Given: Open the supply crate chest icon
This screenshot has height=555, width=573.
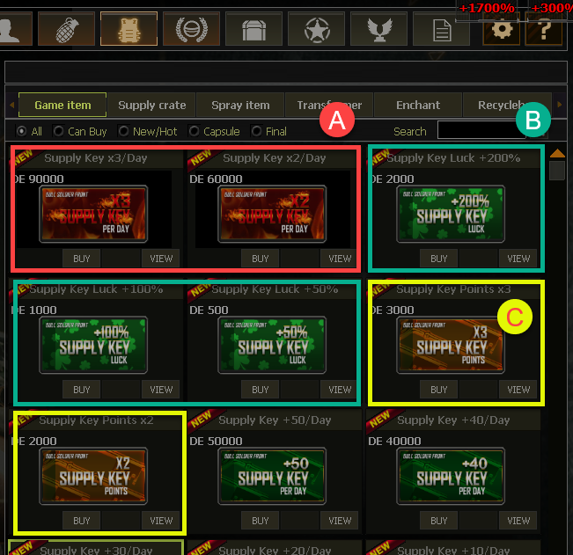Looking at the screenshot, I should pyautogui.click(x=254, y=28).
